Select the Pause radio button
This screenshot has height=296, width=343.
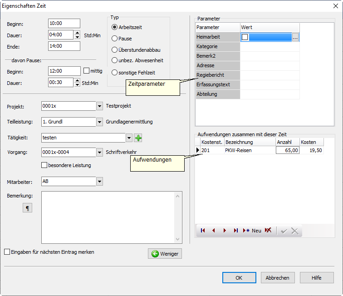coord(115,39)
